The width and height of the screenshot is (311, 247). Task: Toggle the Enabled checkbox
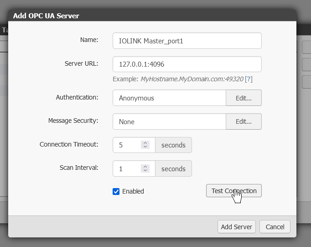pyautogui.click(x=116, y=191)
